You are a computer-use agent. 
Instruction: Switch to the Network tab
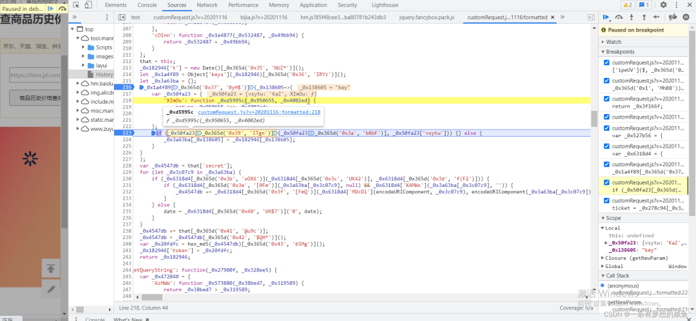pos(207,5)
